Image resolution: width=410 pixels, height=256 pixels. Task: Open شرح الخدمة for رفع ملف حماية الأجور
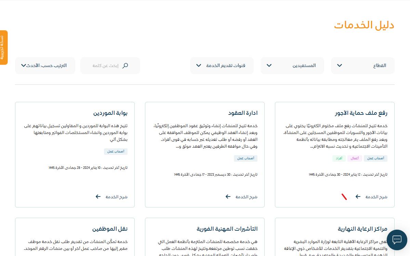(376, 197)
